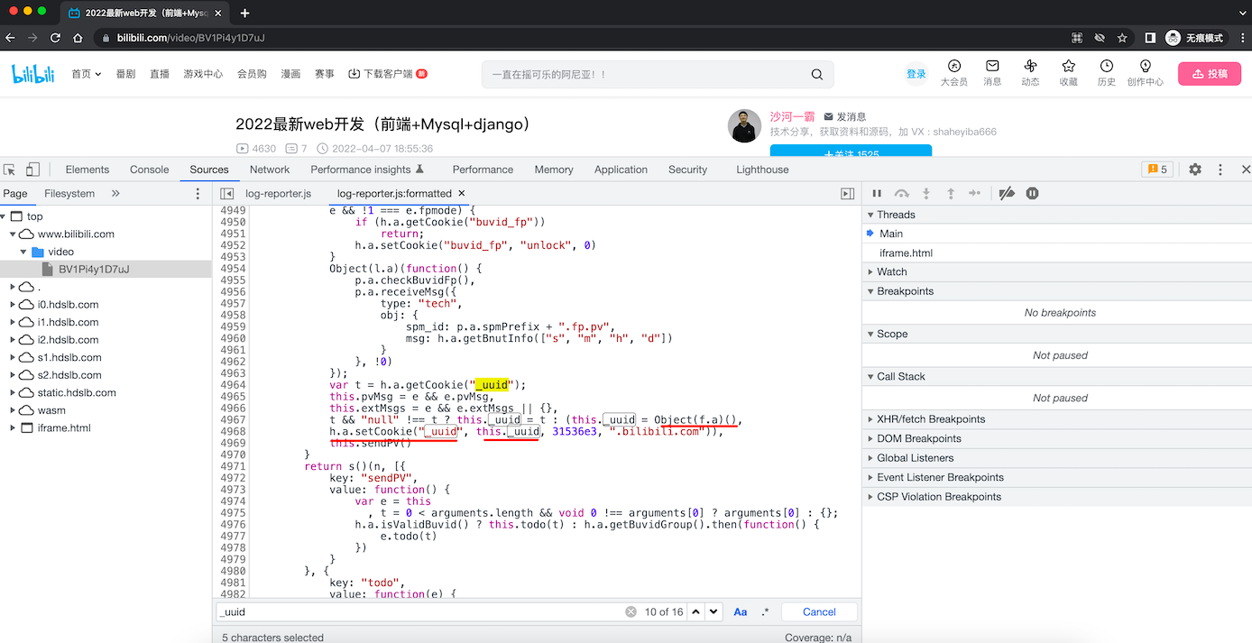Open navigator three-dot options menu

coord(198,193)
